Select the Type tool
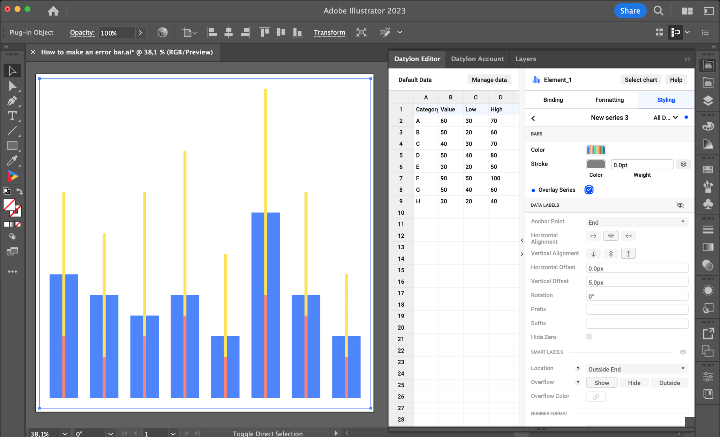Image resolution: width=720 pixels, height=437 pixels. click(x=13, y=116)
